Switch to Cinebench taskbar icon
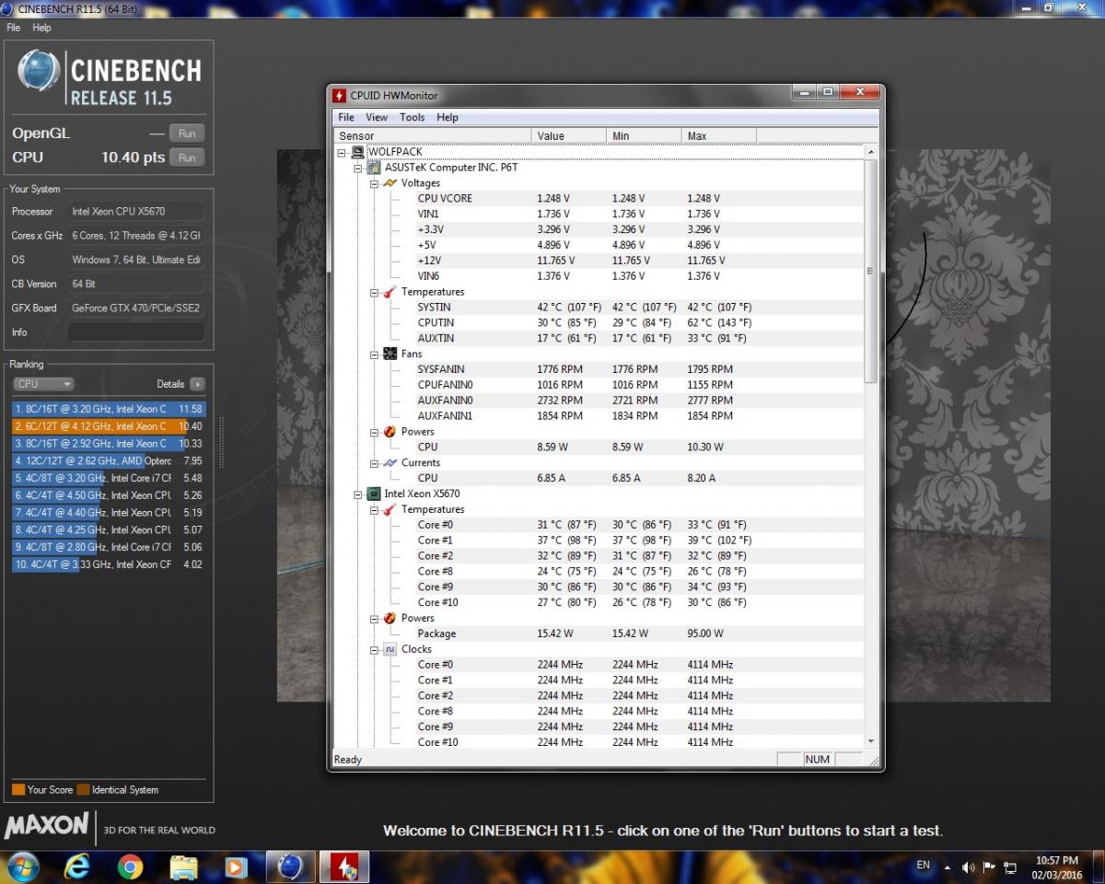This screenshot has width=1105, height=884. coord(290,867)
